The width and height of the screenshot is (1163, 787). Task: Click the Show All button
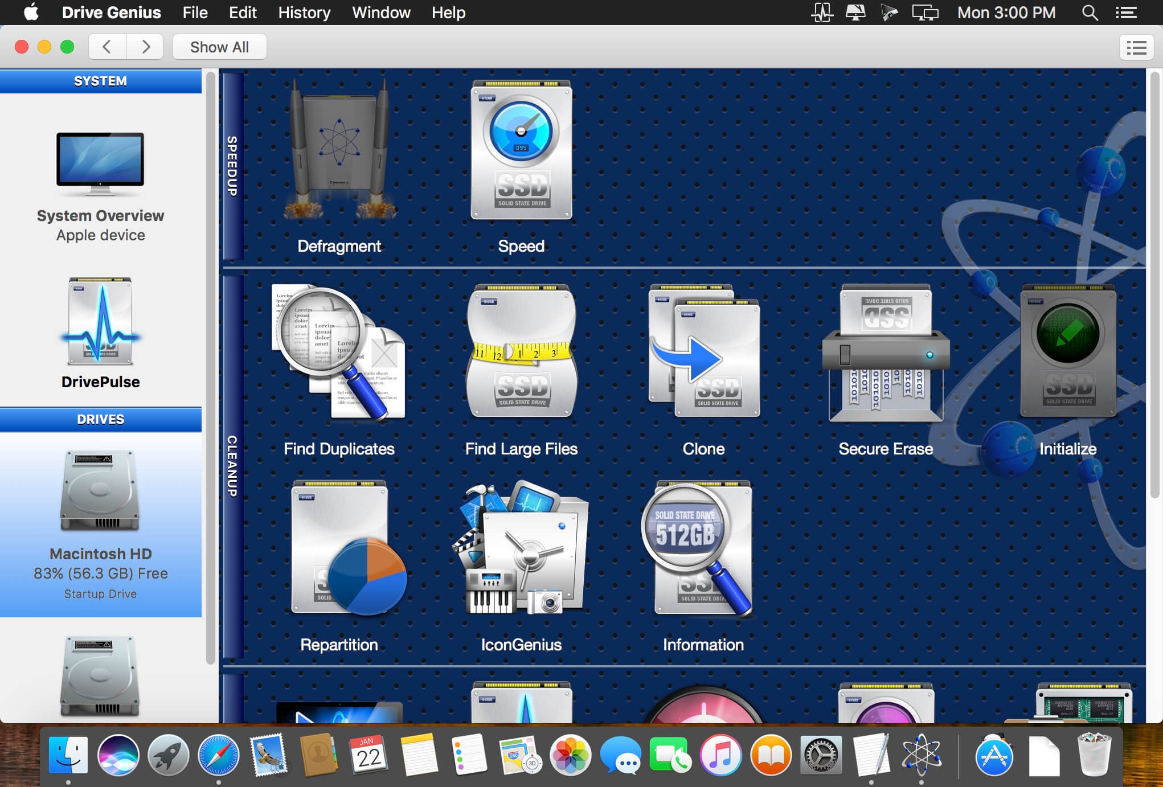coord(219,47)
